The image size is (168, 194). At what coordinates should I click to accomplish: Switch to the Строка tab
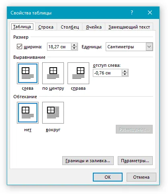[x=46, y=27]
